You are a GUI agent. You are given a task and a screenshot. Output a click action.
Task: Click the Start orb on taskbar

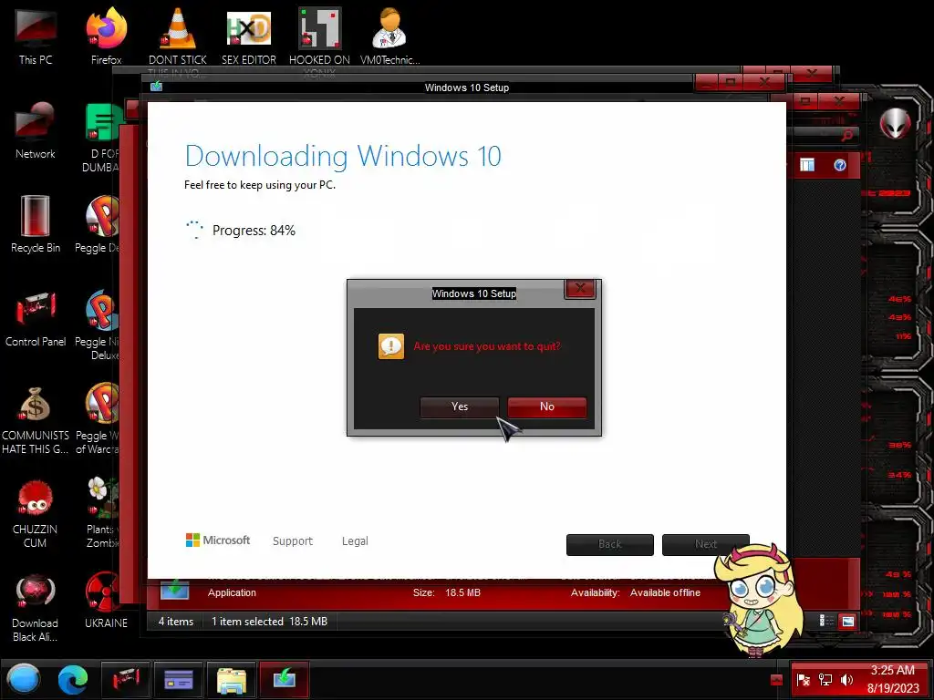pos(24,679)
